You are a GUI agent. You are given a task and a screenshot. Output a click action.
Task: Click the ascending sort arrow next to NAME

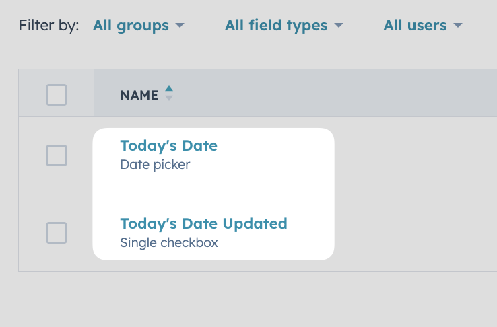point(169,89)
